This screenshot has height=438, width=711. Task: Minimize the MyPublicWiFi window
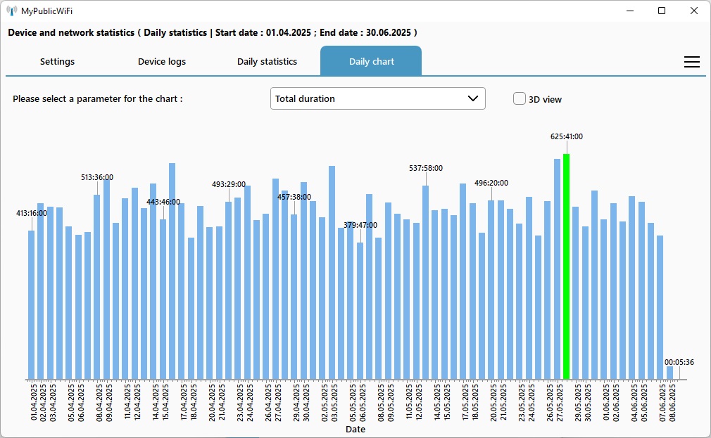click(x=629, y=11)
